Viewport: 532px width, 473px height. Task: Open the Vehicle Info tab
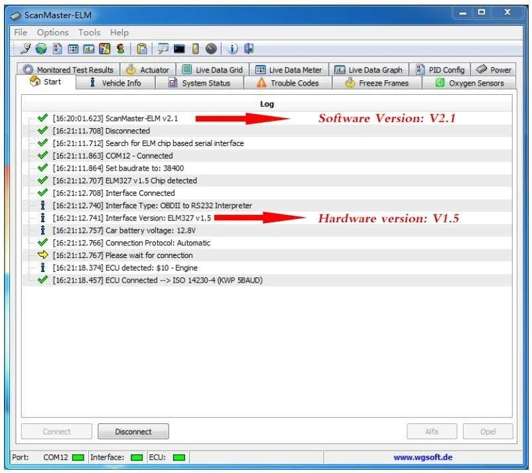[x=115, y=83]
